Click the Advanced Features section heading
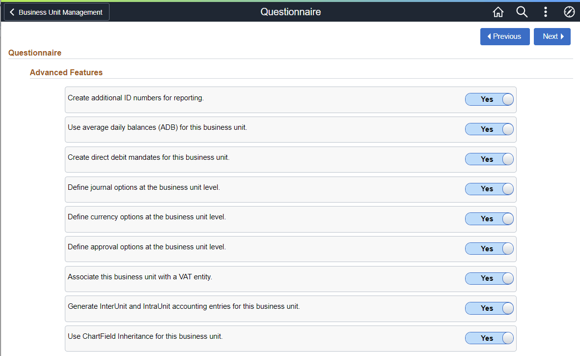This screenshot has height=356, width=580. click(x=66, y=72)
